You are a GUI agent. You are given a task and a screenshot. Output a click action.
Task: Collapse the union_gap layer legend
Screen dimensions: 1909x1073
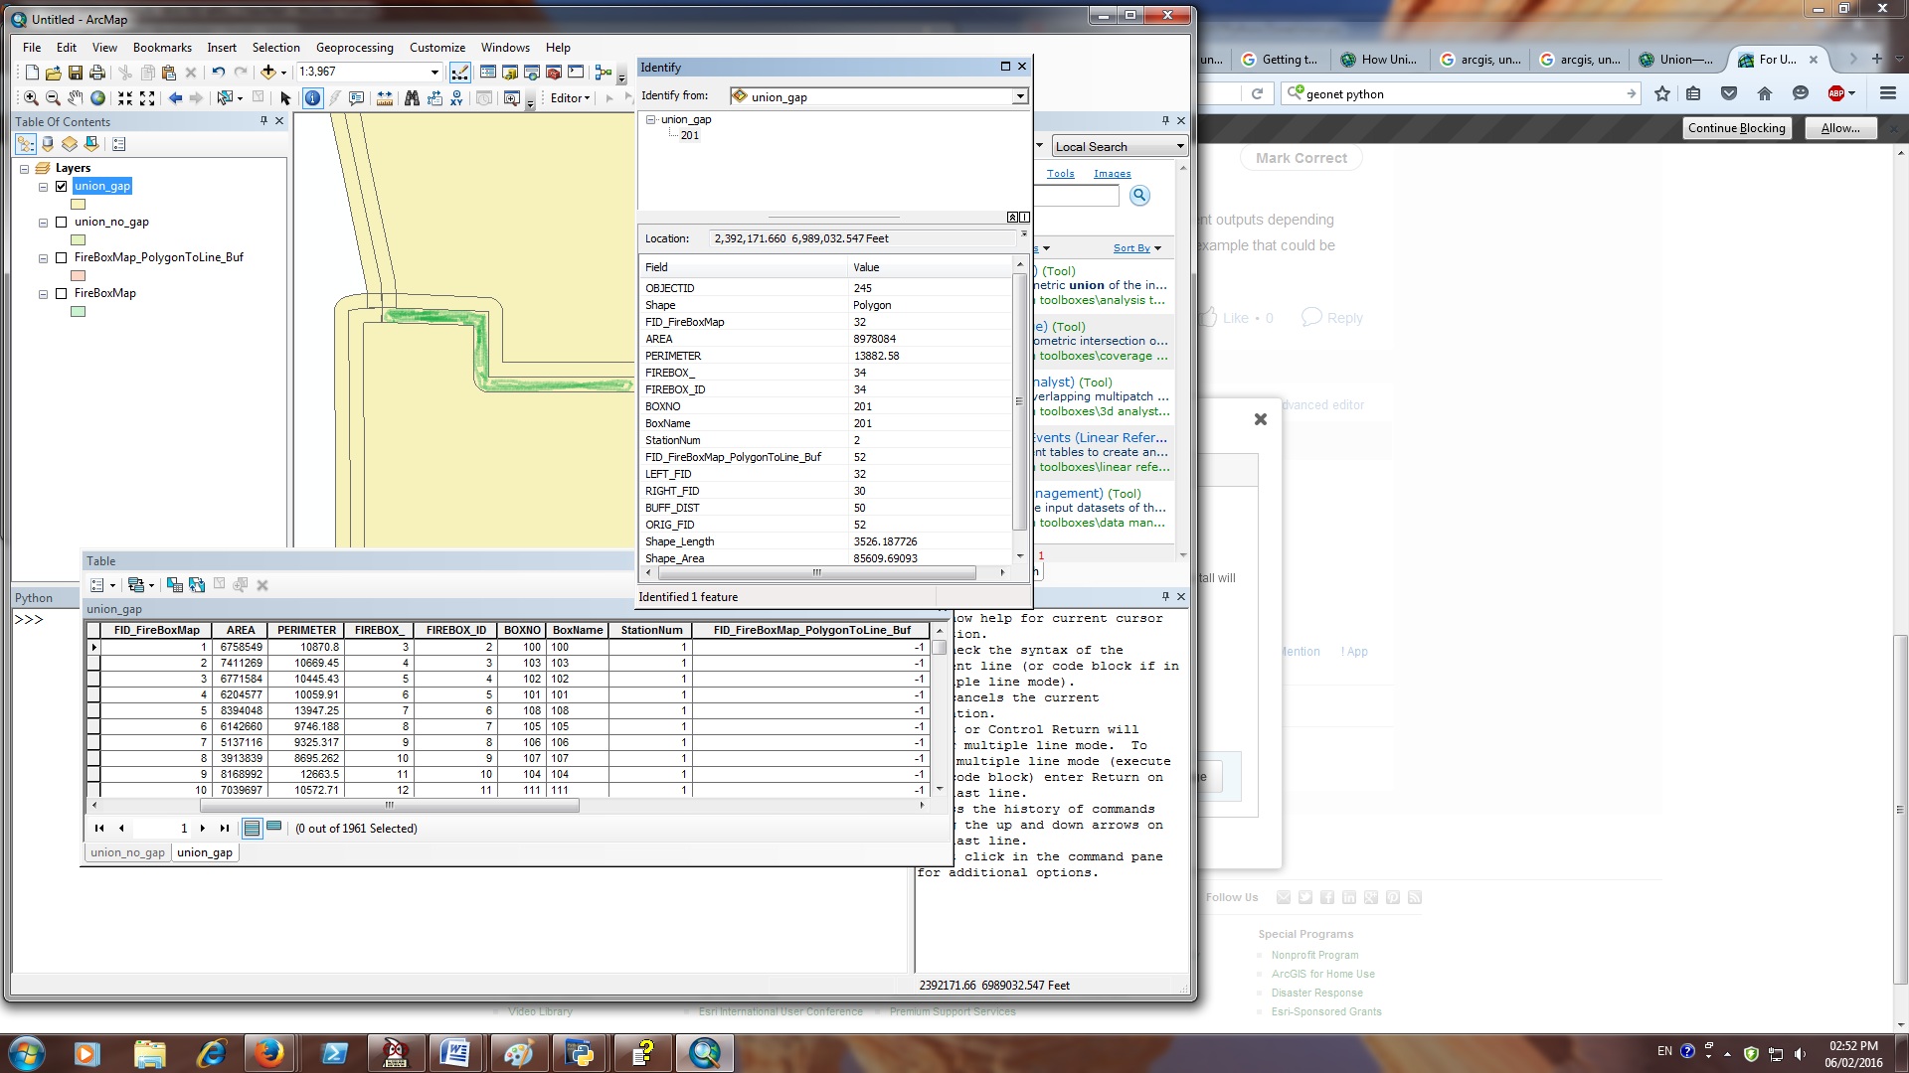pos(43,187)
